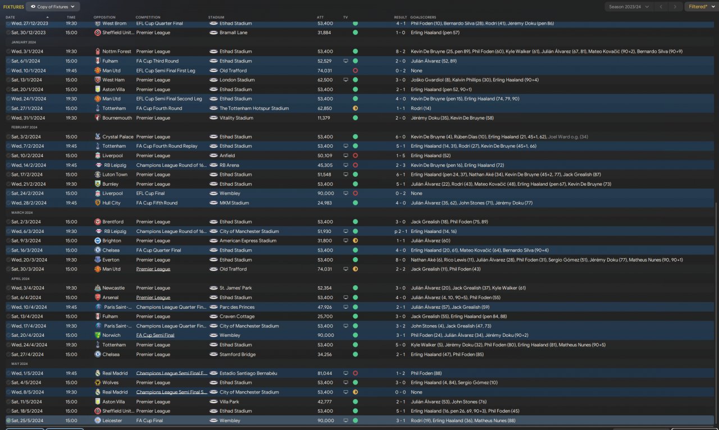
Task: Tick the selection circle for Sat, 30/3/2024
Action: (x=8, y=269)
